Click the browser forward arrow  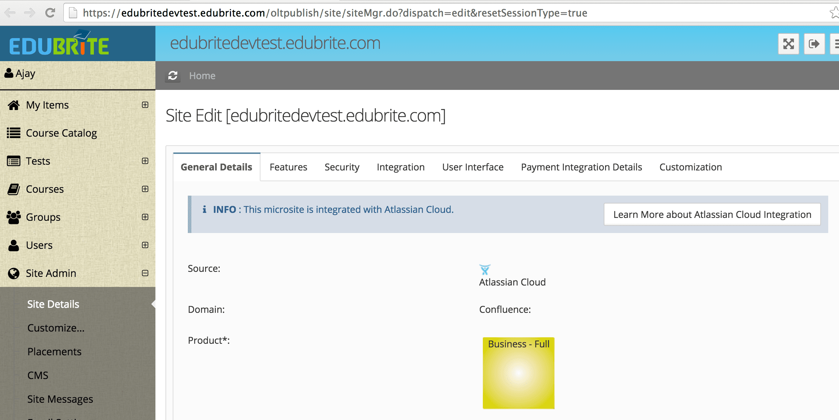(30, 13)
